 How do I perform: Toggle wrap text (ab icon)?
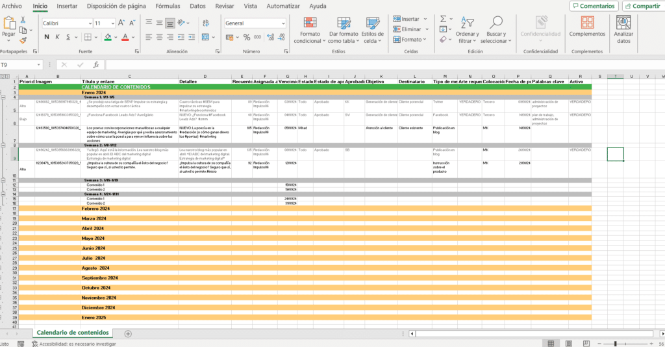click(206, 23)
